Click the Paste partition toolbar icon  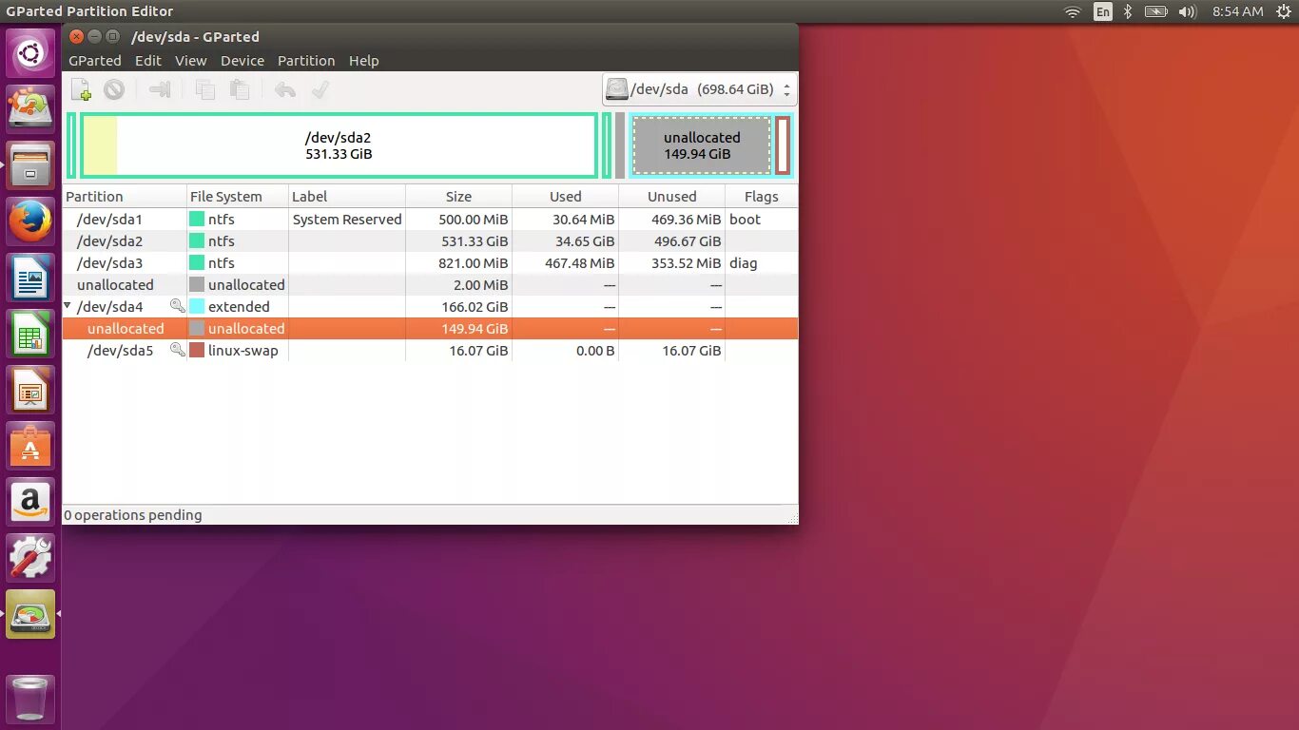240,90
